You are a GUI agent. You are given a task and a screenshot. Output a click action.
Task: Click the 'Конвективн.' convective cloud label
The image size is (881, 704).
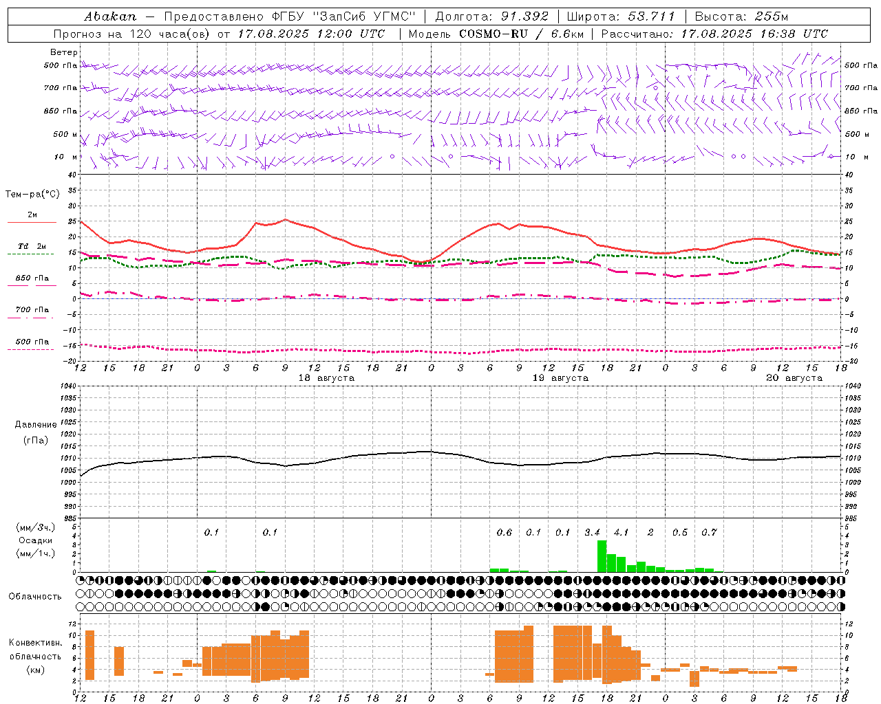click(36, 643)
